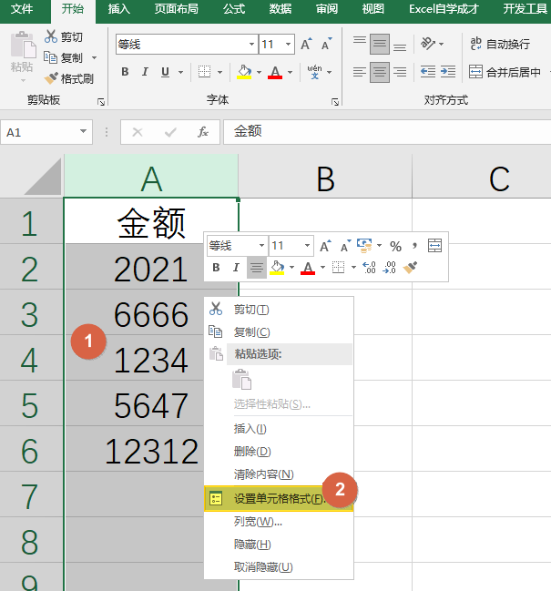
Task: Expand ribbon borders dropdown arrow
Action: tap(220, 72)
